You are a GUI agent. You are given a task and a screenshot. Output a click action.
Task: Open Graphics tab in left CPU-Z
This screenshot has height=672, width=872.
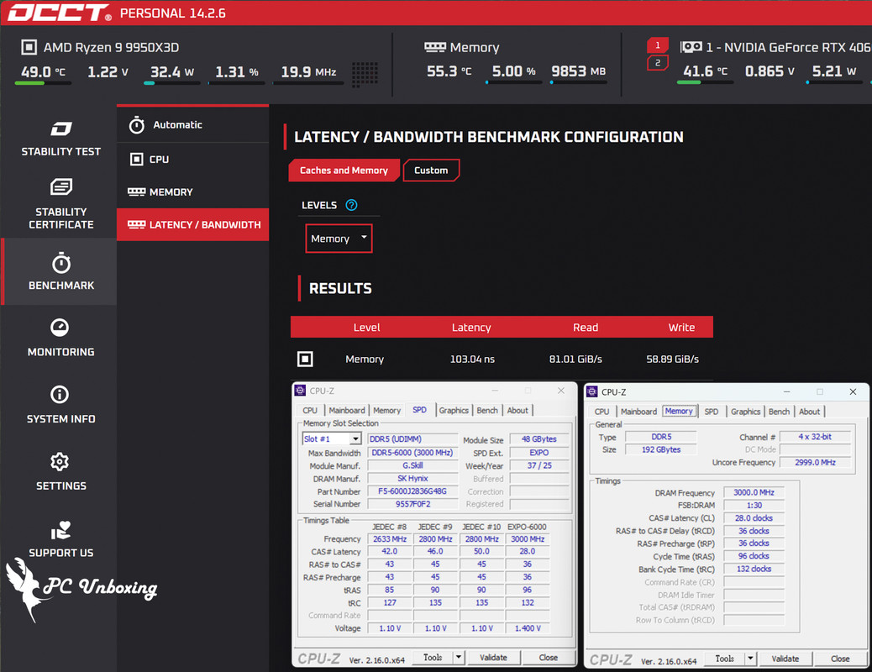pos(454,410)
